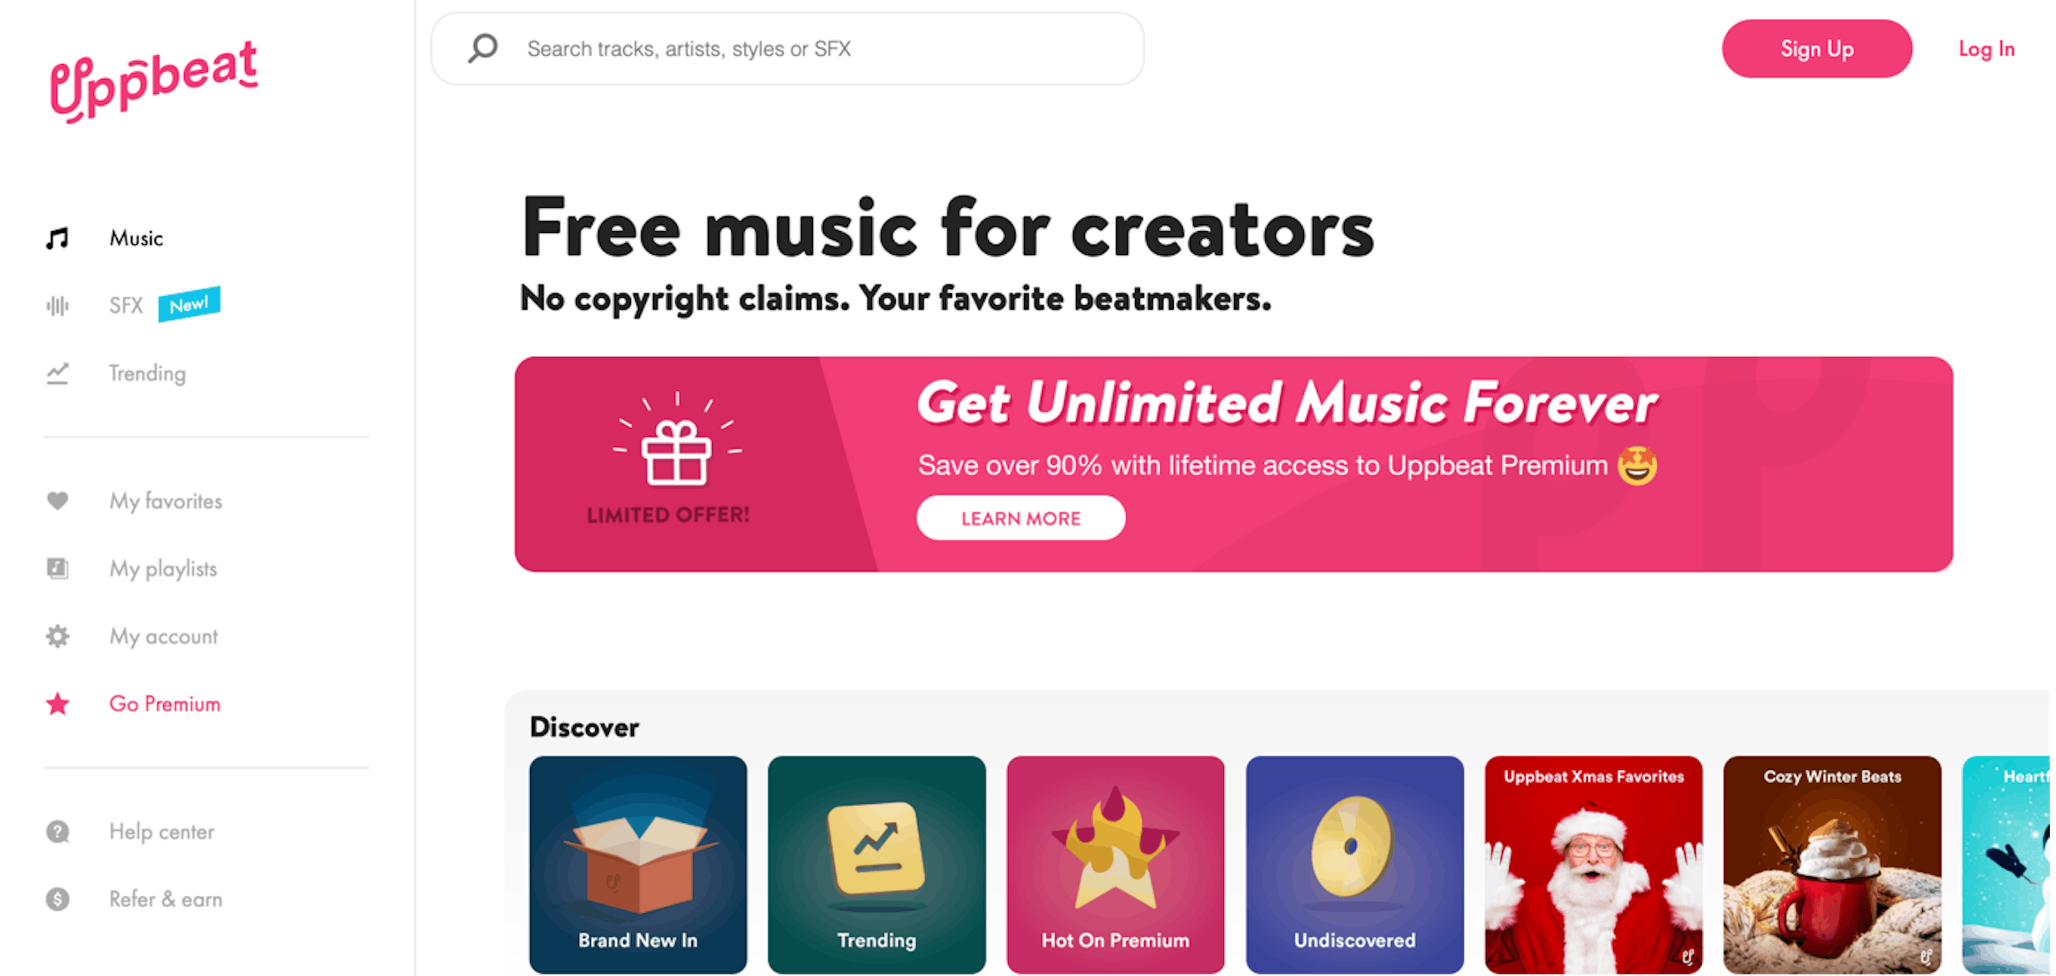This screenshot has width=2056, height=976.
Task: Click the Help center question mark icon
Action: point(57,831)
